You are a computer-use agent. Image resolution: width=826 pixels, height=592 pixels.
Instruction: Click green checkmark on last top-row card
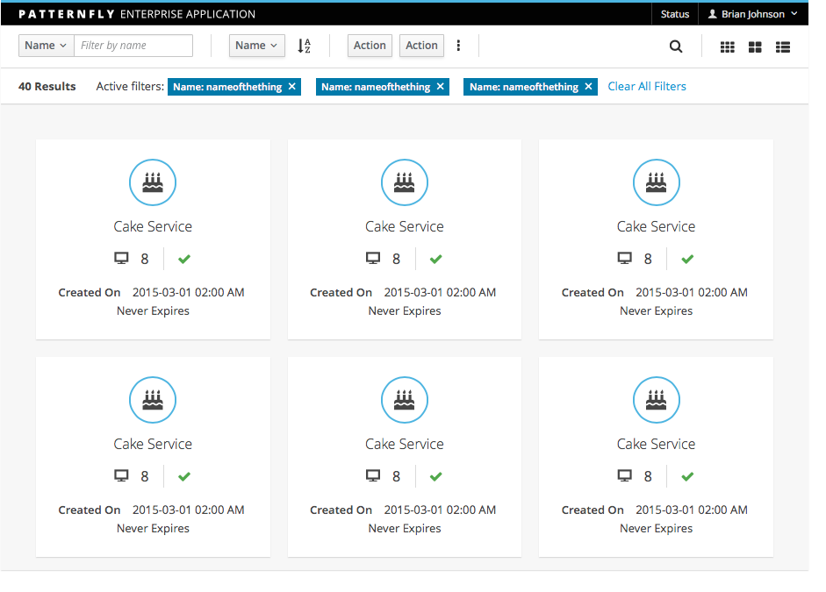click(x=687, y=259)
